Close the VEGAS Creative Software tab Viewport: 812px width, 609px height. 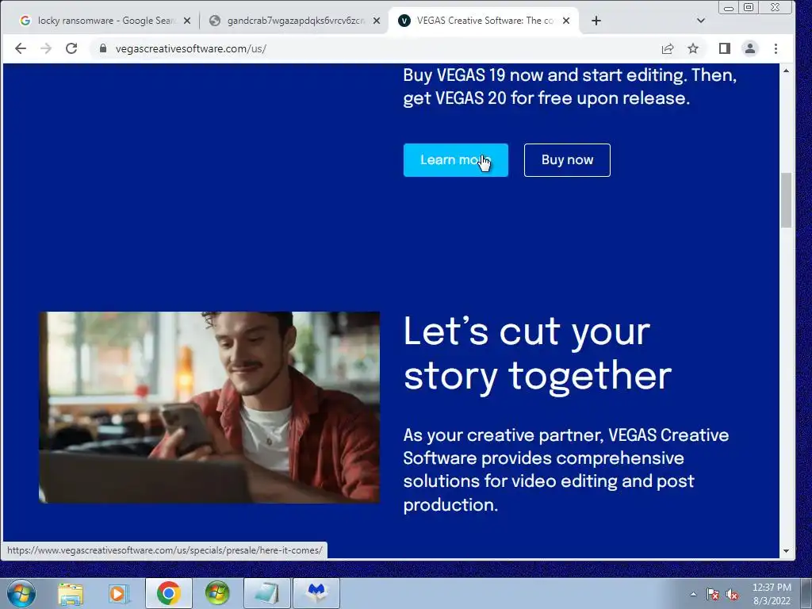pos(566,21)
